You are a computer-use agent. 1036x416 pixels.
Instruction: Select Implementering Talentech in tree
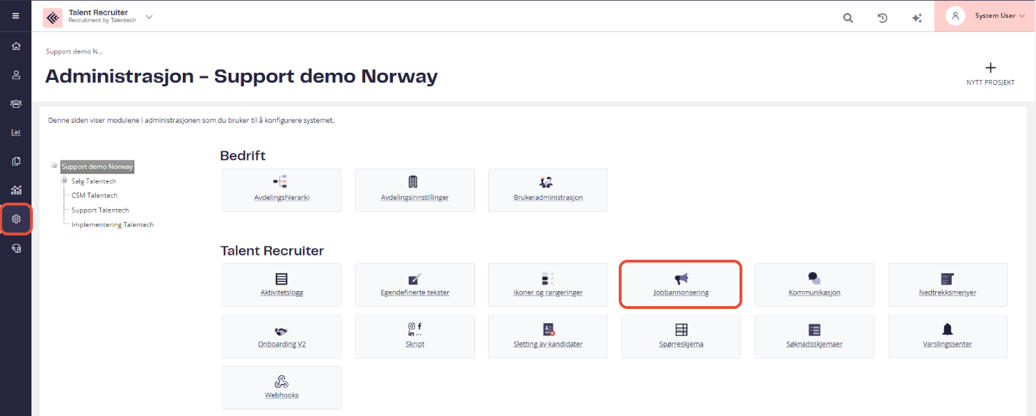pyautogui.click(x=112, y=224)
